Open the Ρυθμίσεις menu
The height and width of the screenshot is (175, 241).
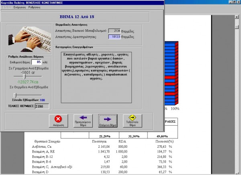click(x=34, y=8)
